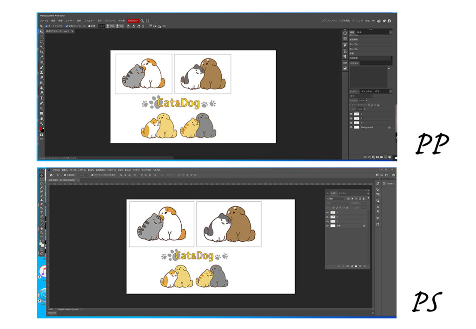The image size is (476, 329).
Task: Open the 1x export scale dropdown
Action: [101, 26]
